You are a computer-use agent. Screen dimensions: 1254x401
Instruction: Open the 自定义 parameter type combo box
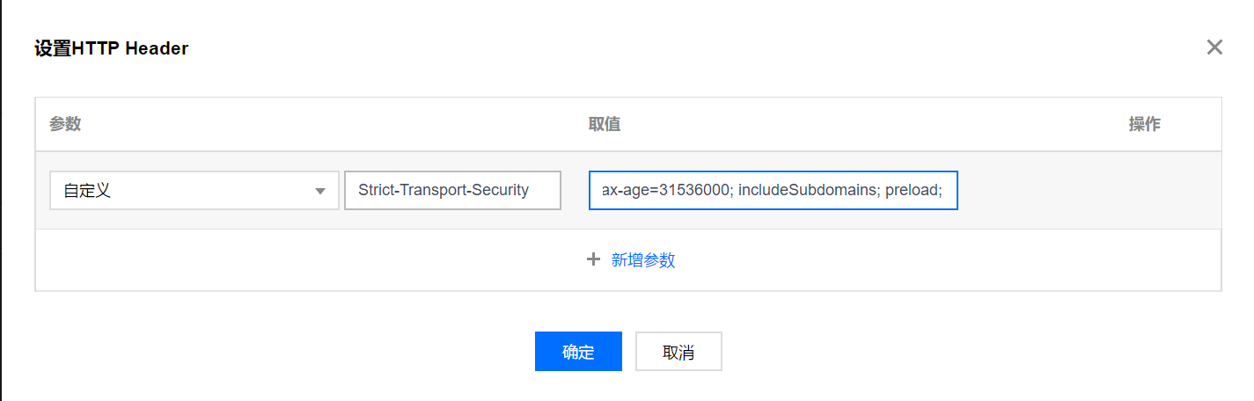pyautogui.click(x=194, y=191)
